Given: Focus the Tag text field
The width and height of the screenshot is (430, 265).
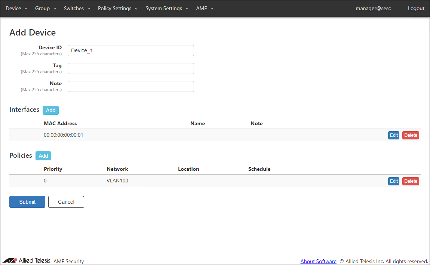Looking at the screenshot, I should pyautogui.click(x=130, y=68).
